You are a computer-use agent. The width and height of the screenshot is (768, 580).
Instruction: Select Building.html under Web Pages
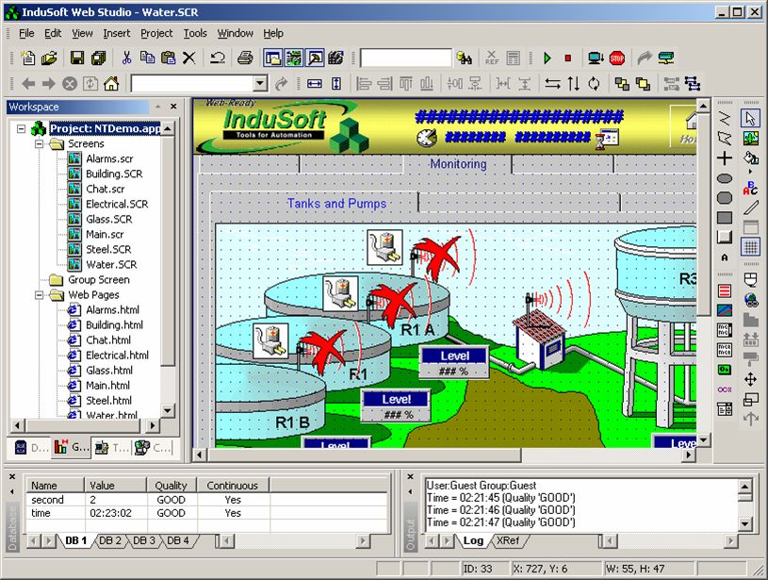pos(114,325)
